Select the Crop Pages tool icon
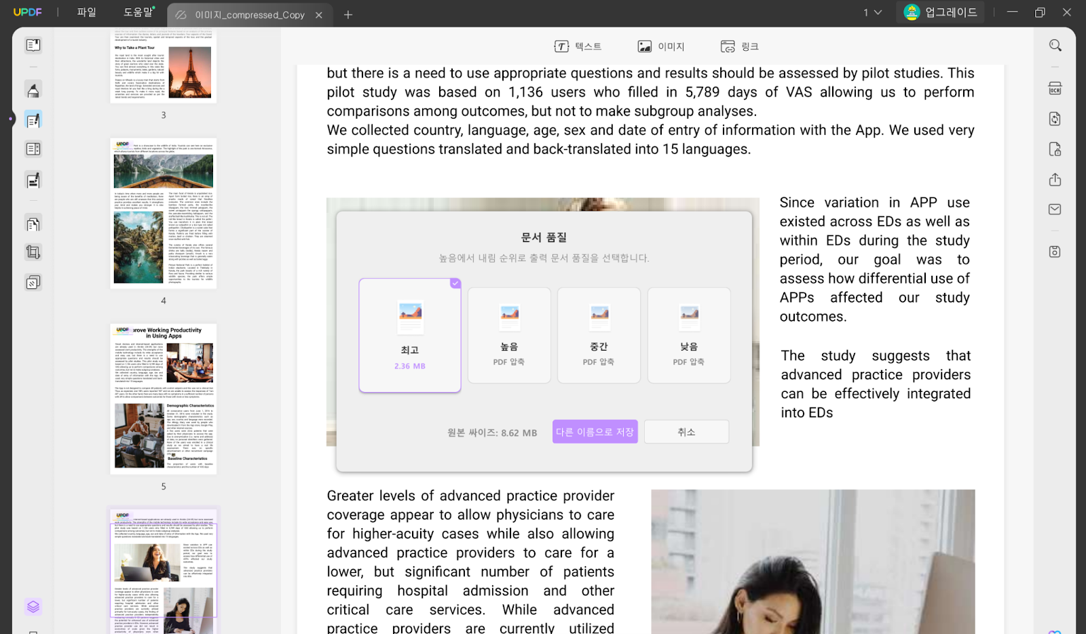The image size is (1086, 634). [x=33, y=252]
